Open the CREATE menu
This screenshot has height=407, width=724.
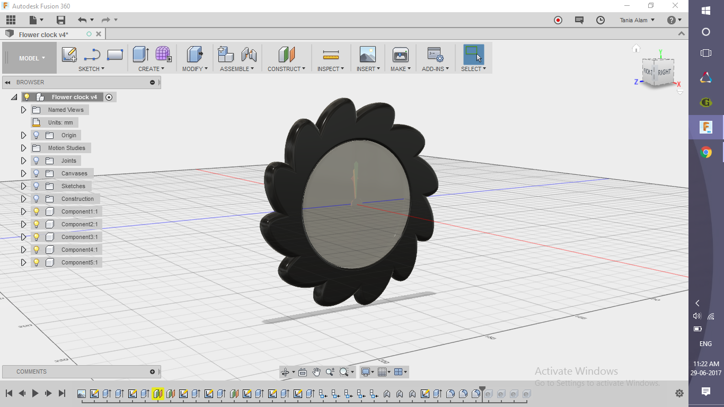(151, 69)
